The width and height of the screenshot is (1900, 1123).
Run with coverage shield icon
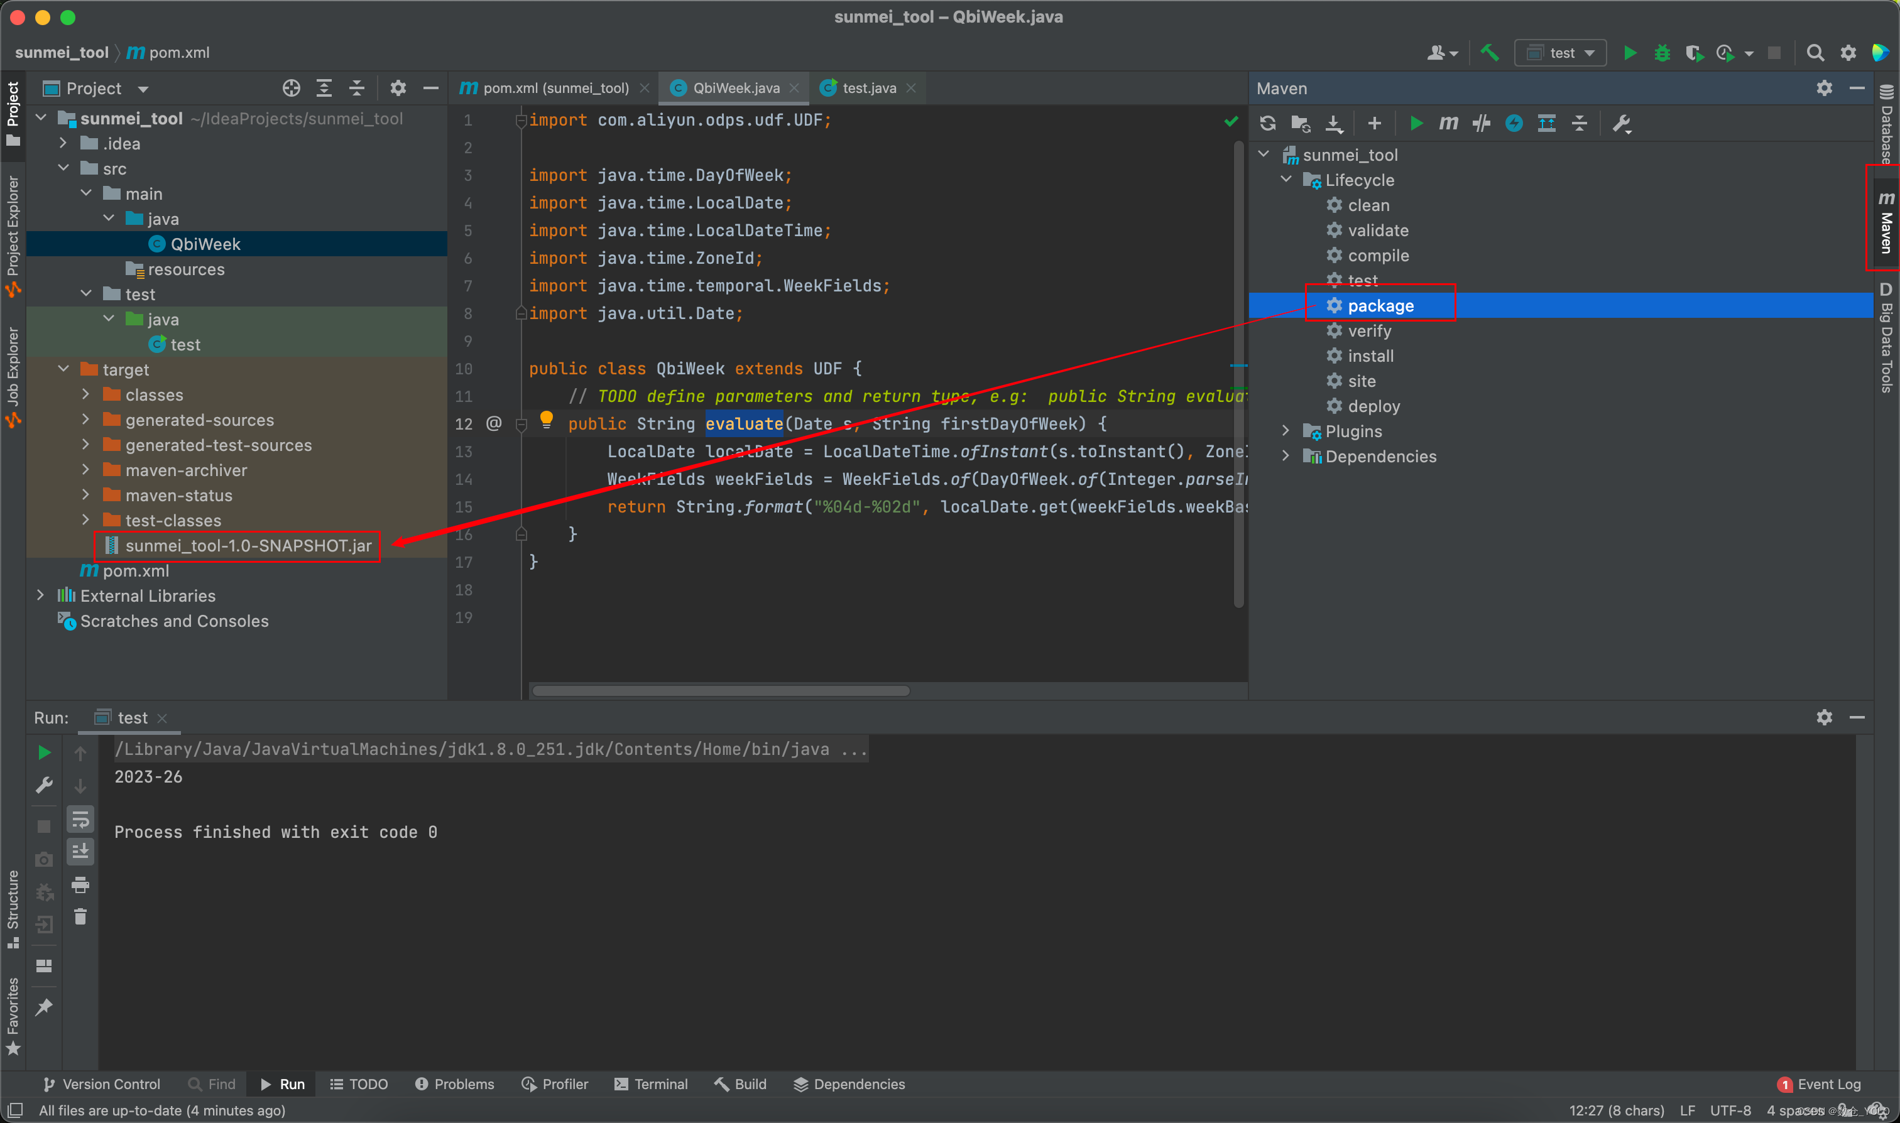pyautogui.click(x=1694, y=52)
